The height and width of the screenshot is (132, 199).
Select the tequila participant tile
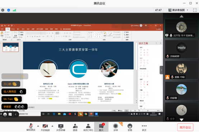(x=181, y=49)
